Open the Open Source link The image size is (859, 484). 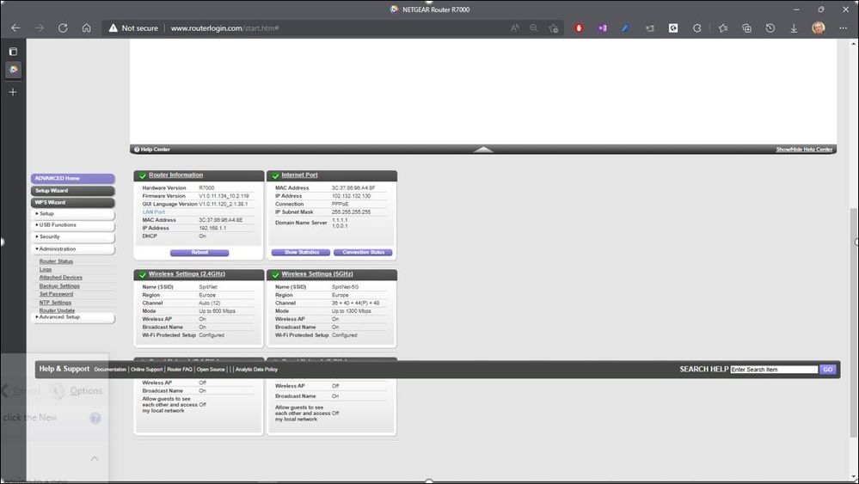[x=211, y=370]
